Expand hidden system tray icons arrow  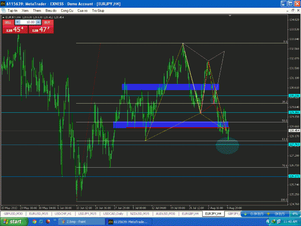[268, 222]
